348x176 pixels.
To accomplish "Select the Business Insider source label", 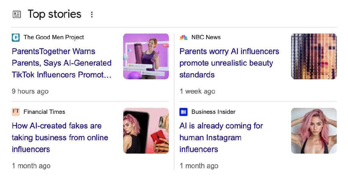I will point(213,112).
